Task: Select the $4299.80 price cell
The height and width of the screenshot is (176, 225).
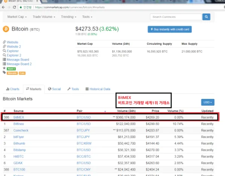Action: [152, 124]
